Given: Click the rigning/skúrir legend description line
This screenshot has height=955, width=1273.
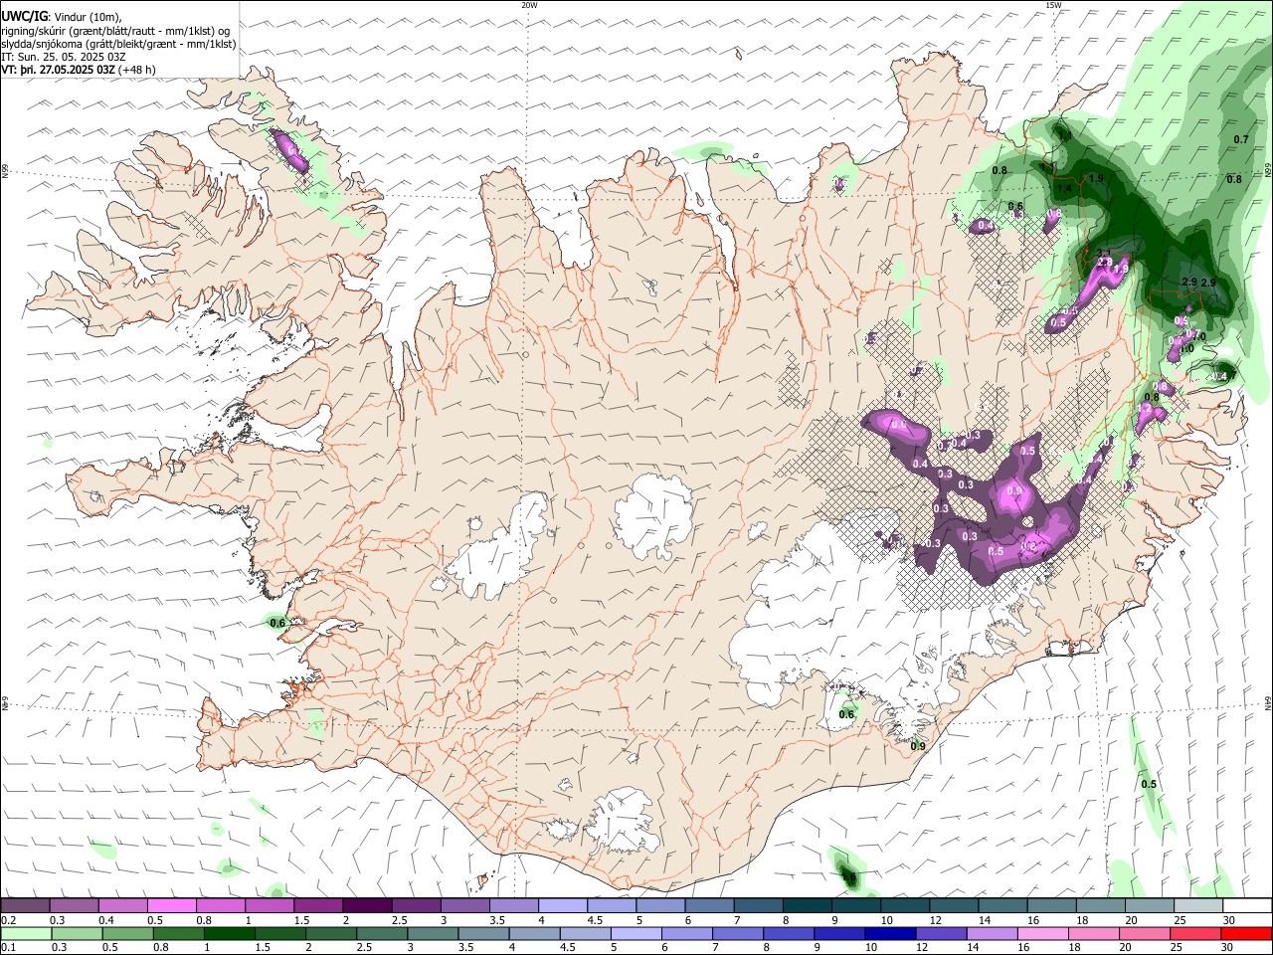Looking at the screenshot, I should coord(115,31).
